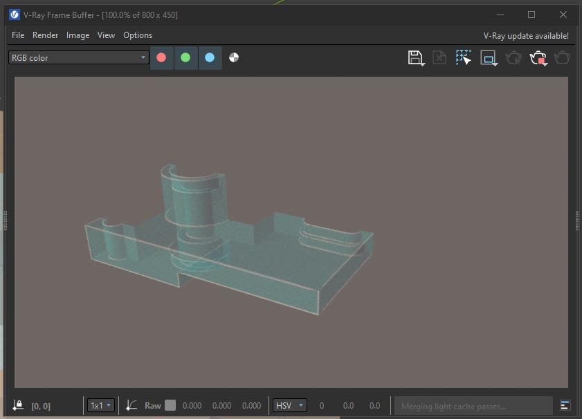
Task: Toggle the green channel button
Action: click(185, 58)
